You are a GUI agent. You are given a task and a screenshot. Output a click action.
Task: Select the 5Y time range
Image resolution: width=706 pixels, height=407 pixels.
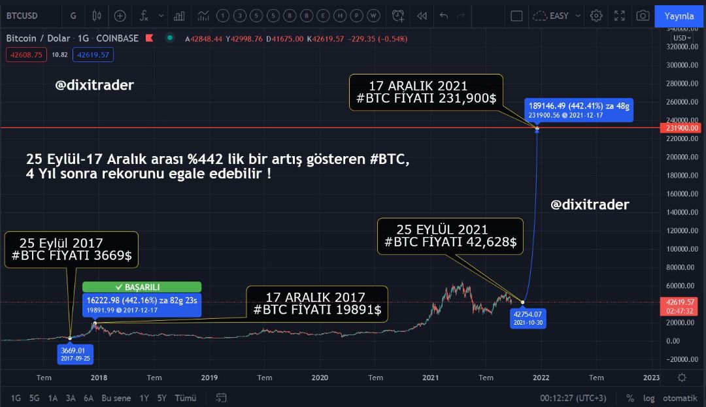(161, 398)
